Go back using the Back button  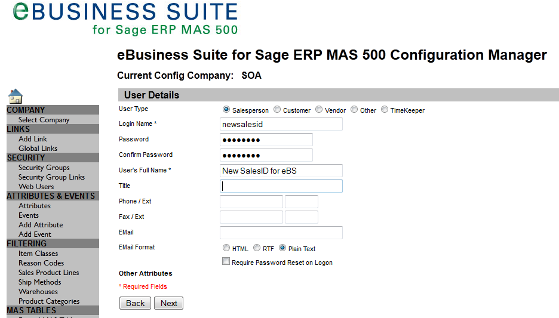click(135, 303)
